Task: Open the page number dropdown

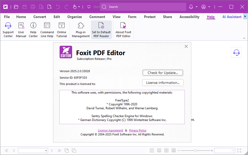Action: point(46,151)
